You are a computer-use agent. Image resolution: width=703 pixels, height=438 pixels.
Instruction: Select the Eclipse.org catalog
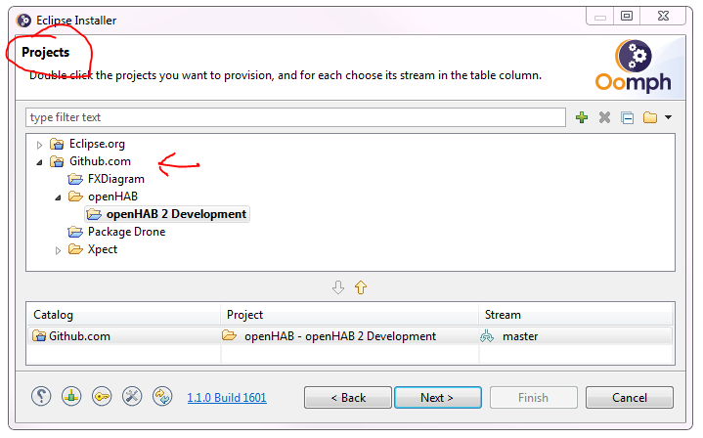point(97,144)
